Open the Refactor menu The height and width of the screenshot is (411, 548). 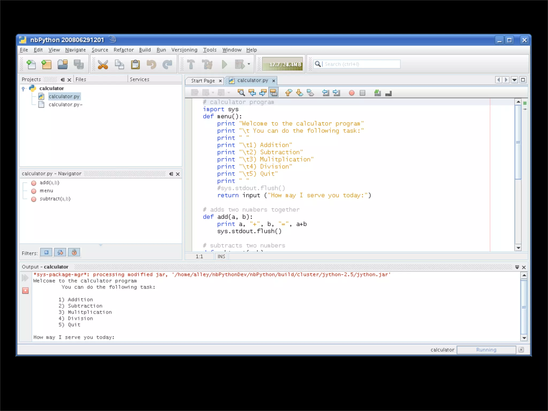click(x=123, y=50)
